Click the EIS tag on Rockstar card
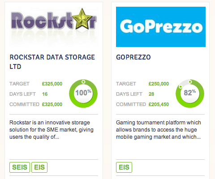 pos(39,167)
